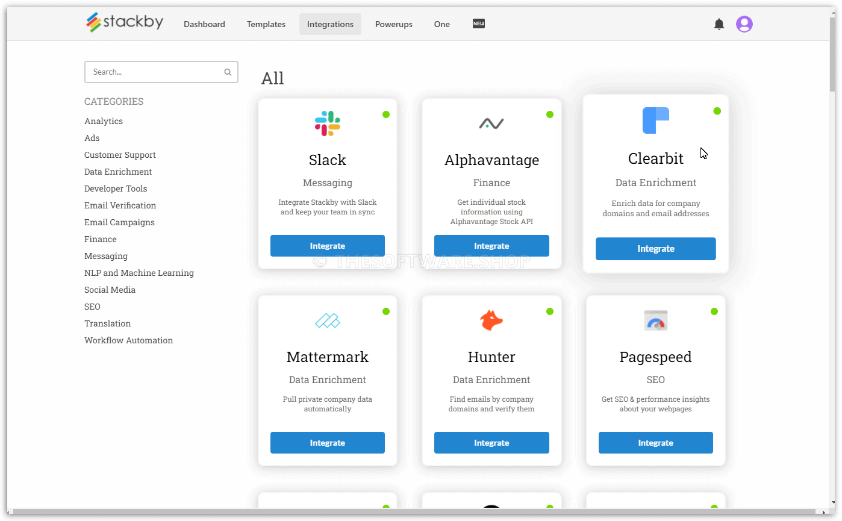Open the user profile avatar
Viewport: 842px width, 521px height.
(744, 24)
